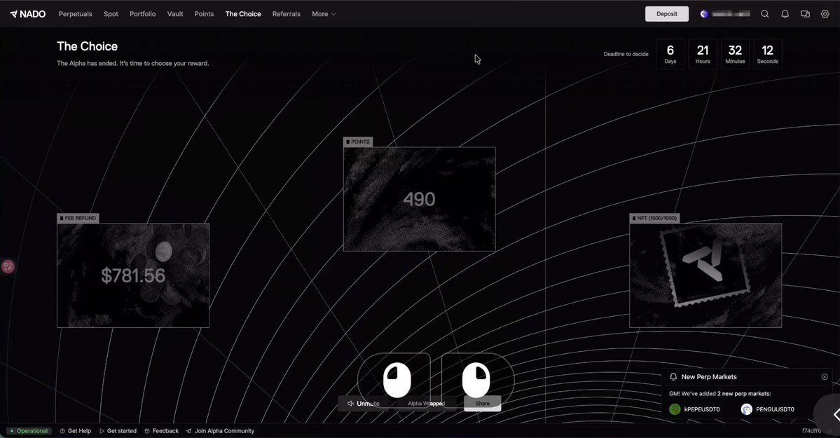Expand the More menu

tap(324, 14)
